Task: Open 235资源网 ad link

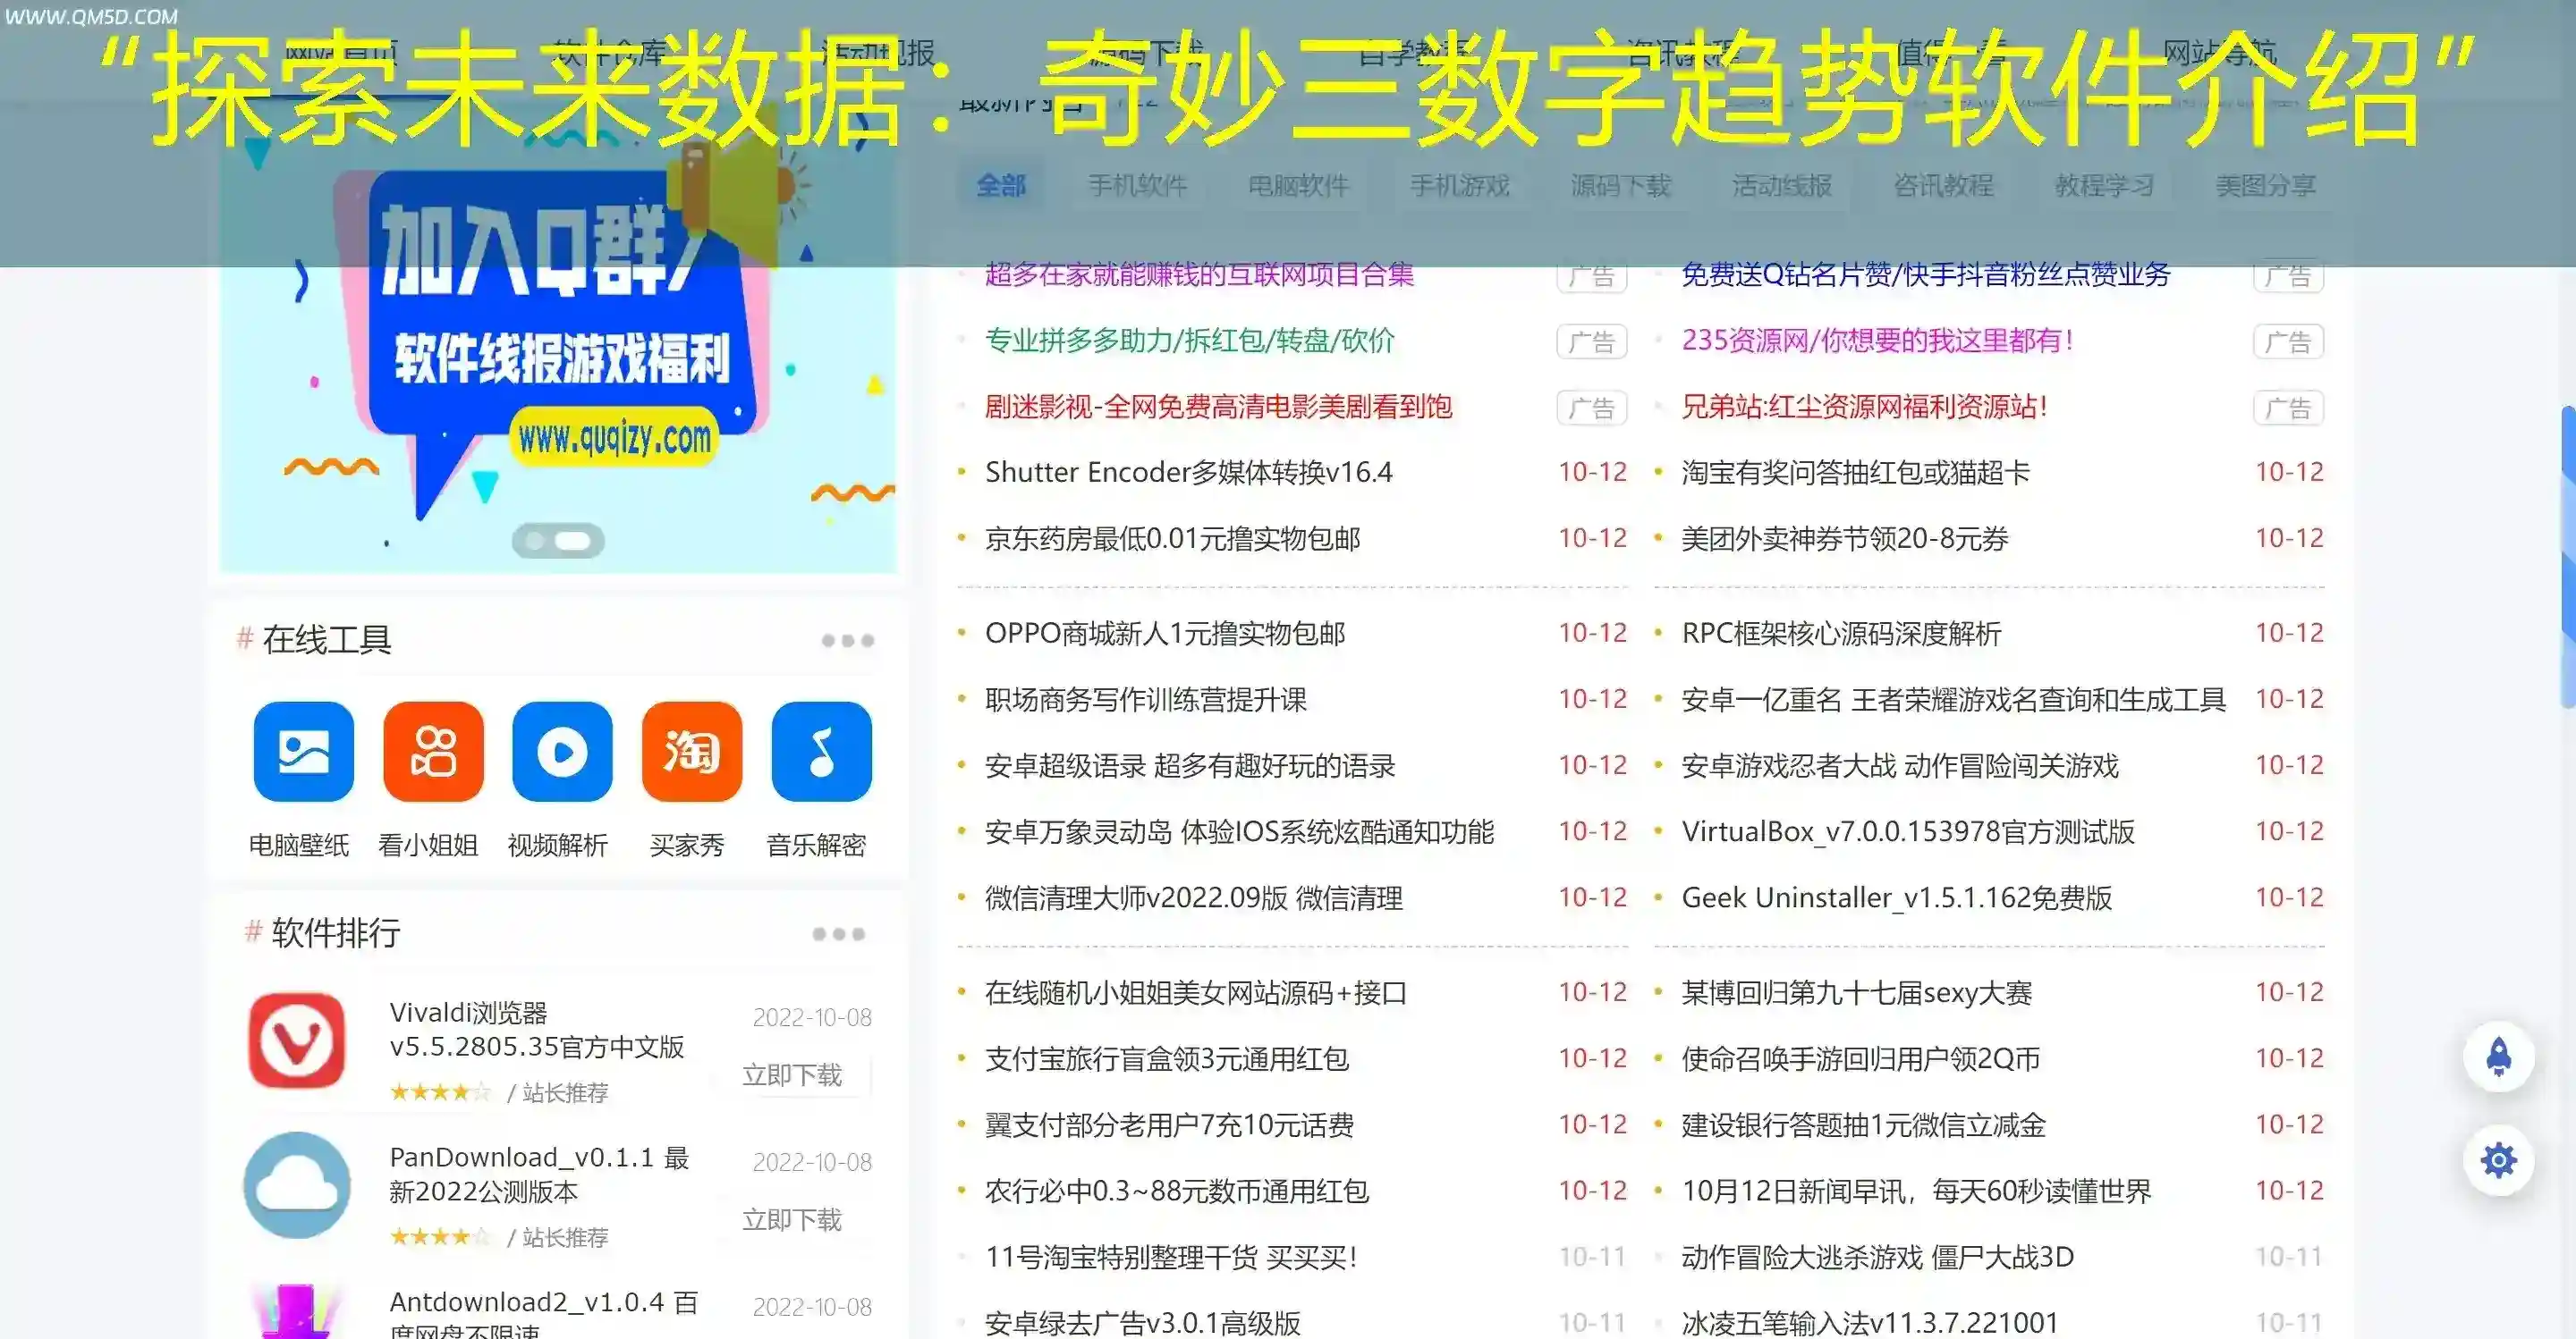Action: (1878, 341)
